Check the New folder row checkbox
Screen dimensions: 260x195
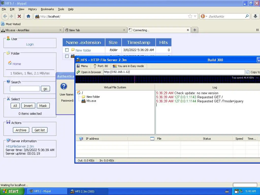(67, 50)
